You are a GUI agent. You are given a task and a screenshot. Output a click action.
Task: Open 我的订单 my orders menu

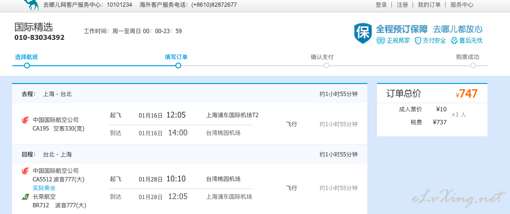coord(429,4)
